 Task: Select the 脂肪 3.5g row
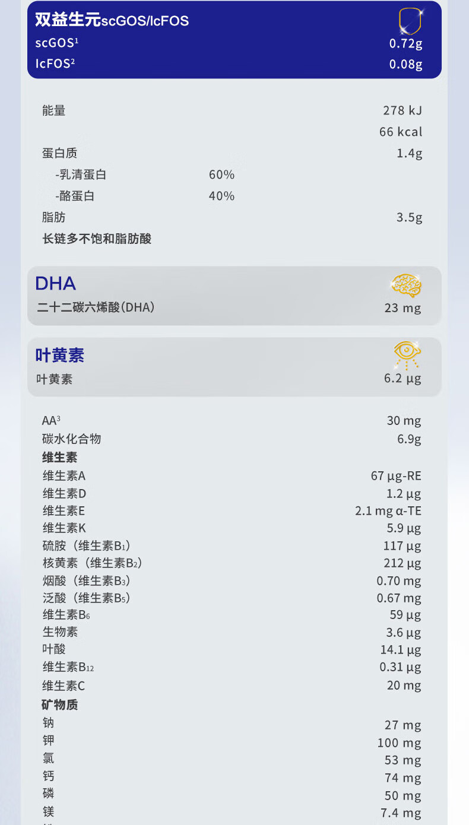232,217
